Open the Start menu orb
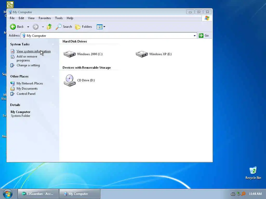This screenshot has width=266, height=199. (x=8, y=194)
